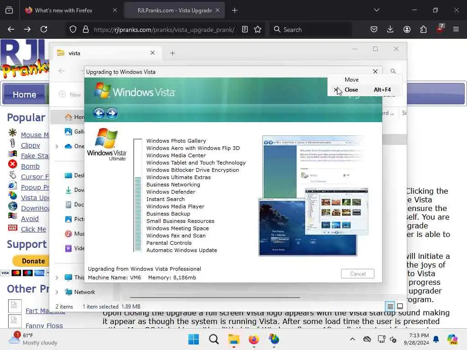This screenshot has height=350, width=467.
Task: Click Firefox back arrow button
Action: 11,29
